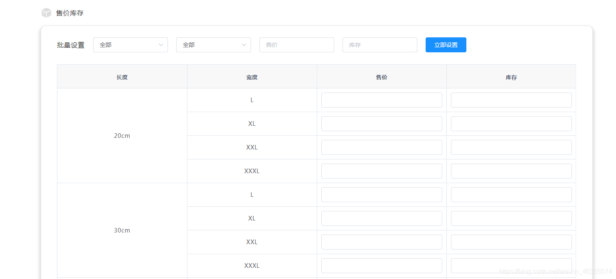Click the stock input for 30cm size XL
Screen dimensions: 616x279
click(511, 218)
